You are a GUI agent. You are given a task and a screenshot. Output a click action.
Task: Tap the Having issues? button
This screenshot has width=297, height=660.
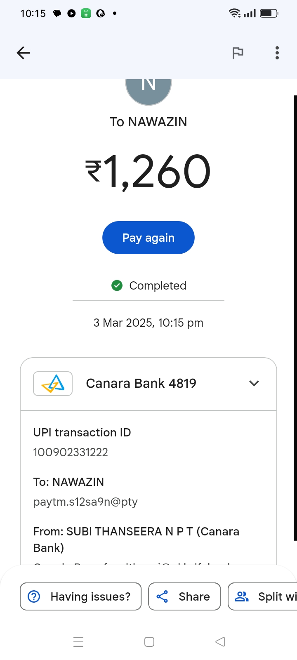[x=81, y=596]
